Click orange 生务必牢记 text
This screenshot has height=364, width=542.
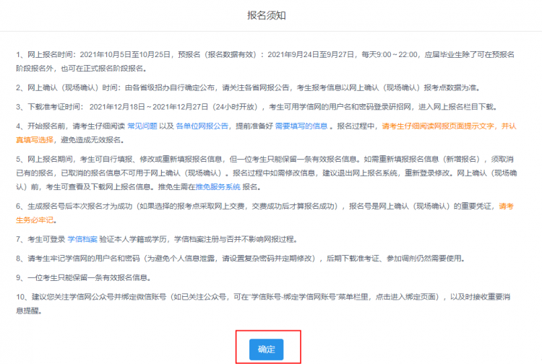click(x=35, y=220)
